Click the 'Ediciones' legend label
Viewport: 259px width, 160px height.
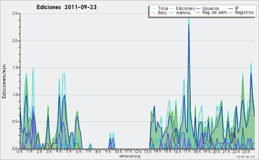(x=185, y=8)
